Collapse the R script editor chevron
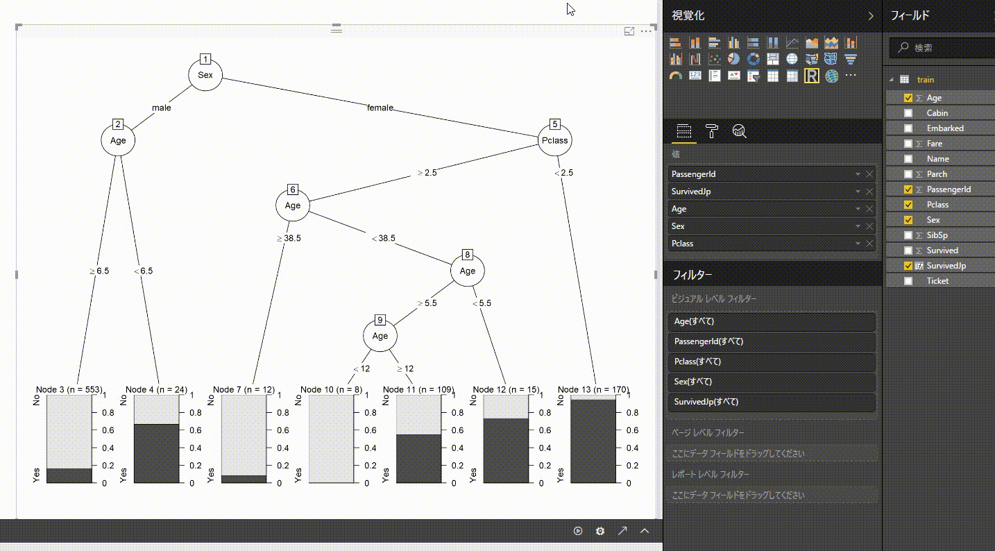Screen dimensions: 995x551 pos(645,531)
